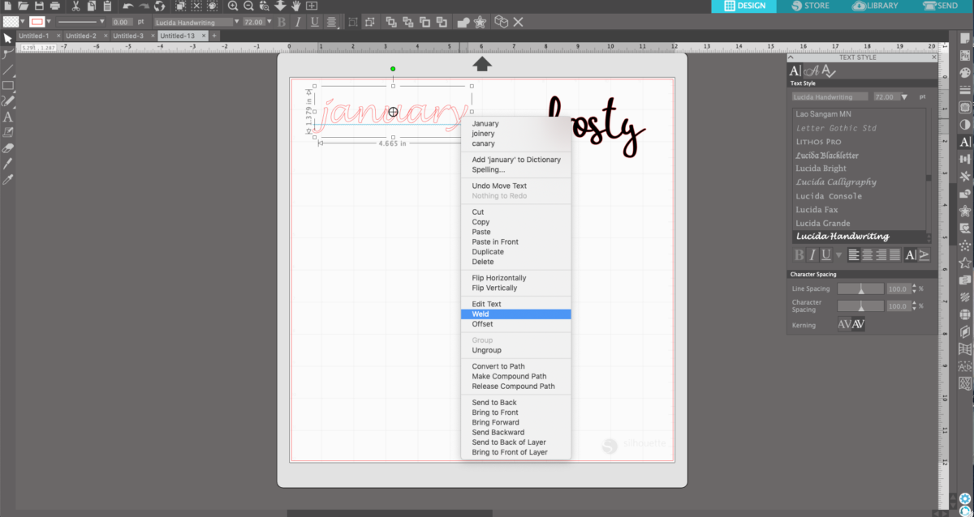The height and width of the screenshot is (517, 974).
Task: Open the Open File folder icon
Action: 24,6
